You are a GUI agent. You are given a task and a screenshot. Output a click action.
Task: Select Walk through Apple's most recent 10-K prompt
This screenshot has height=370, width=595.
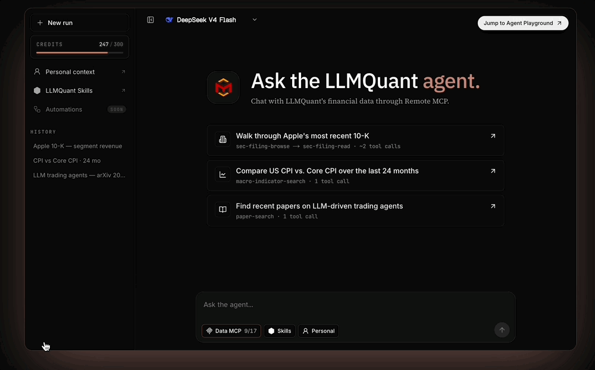(356, 140)
